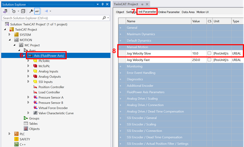Collapse the Manual Motion parameter group

point(120,47)
